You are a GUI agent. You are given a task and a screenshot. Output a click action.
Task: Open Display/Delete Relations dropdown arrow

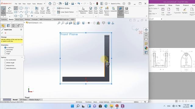pos(83,16)
